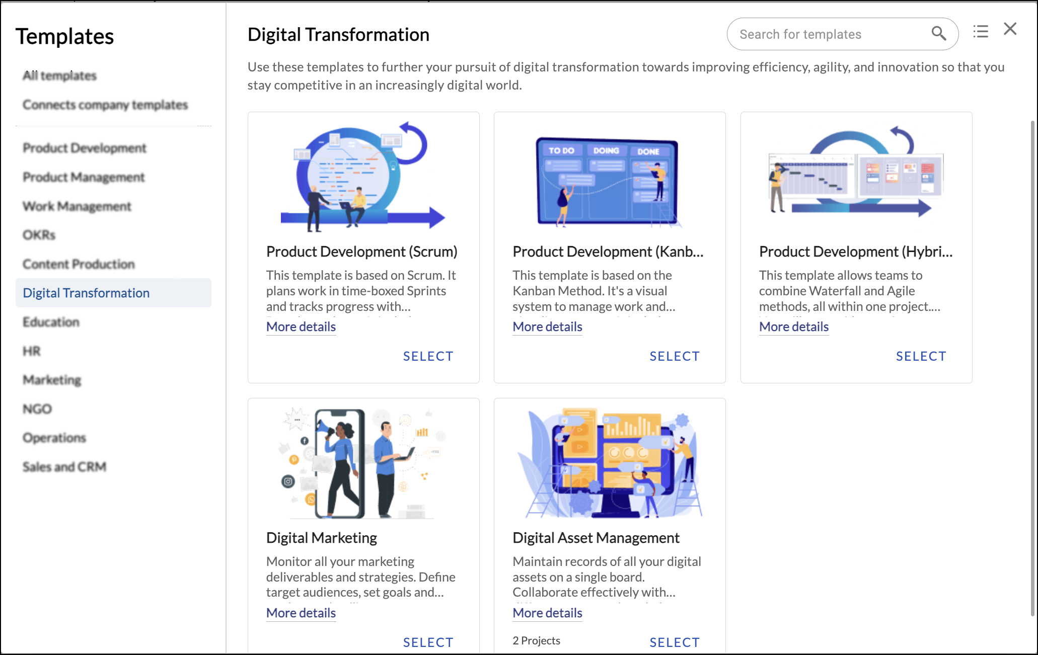
Task: Click on the OKRs sidebar item
Action: (x=40, y=234)
